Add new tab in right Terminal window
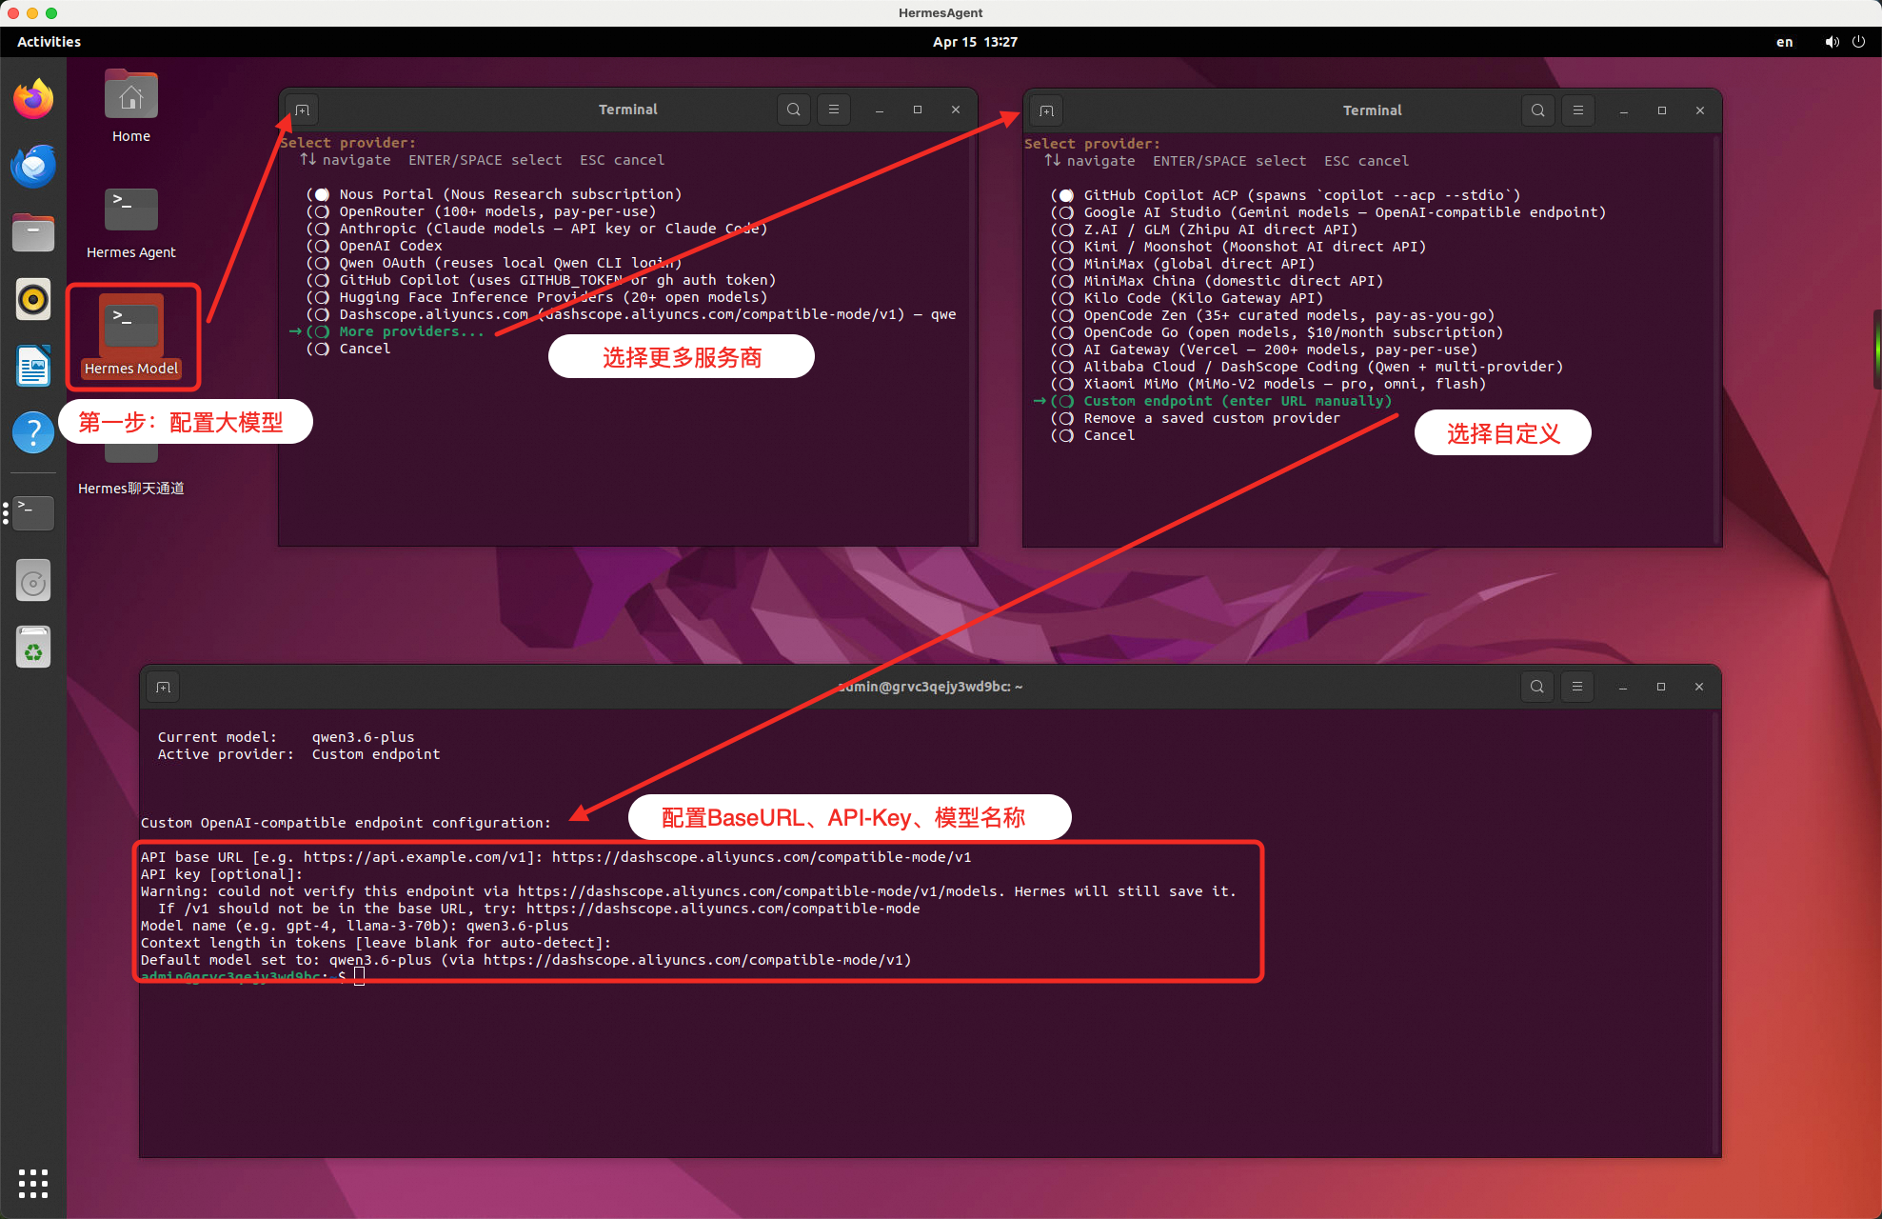 coord(1046,110)
